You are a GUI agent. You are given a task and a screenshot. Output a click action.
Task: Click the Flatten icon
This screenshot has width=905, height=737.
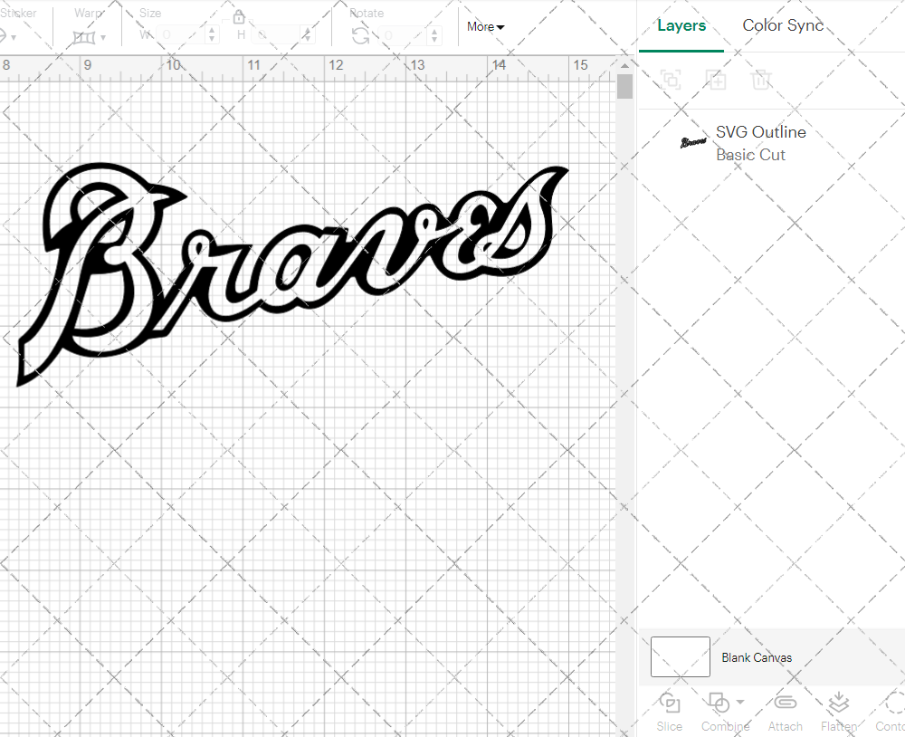point(838,703)
